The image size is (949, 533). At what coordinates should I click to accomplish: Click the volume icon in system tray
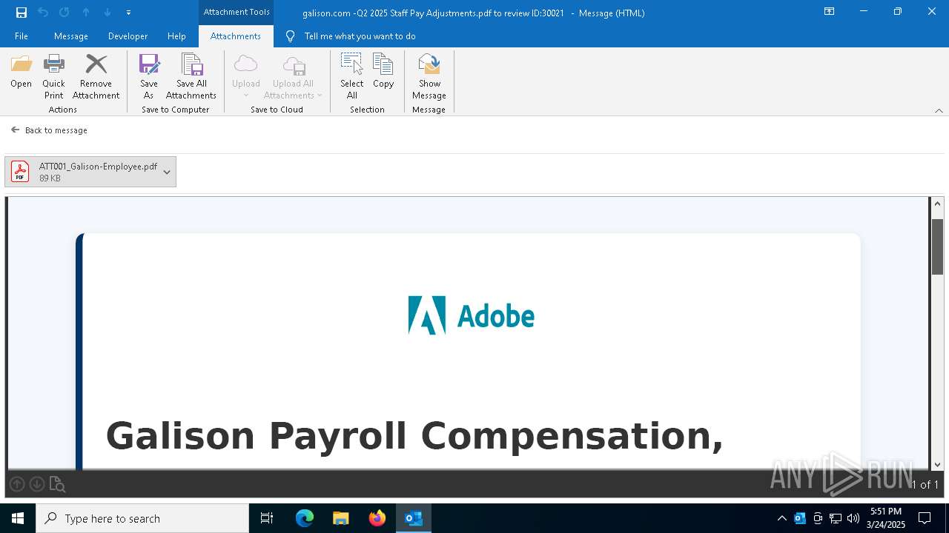(x=853, y=518)
